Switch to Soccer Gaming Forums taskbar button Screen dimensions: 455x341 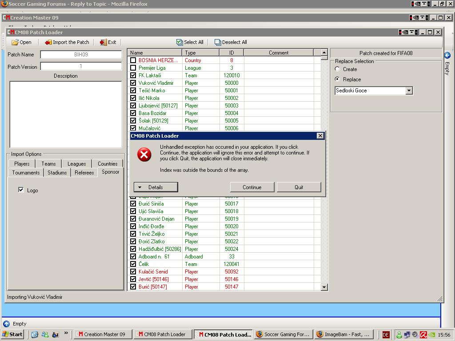click(284, 334)
